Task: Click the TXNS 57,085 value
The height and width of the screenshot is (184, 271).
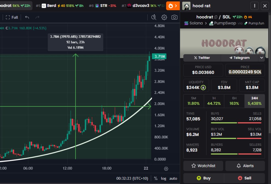Action: [193, 119]
